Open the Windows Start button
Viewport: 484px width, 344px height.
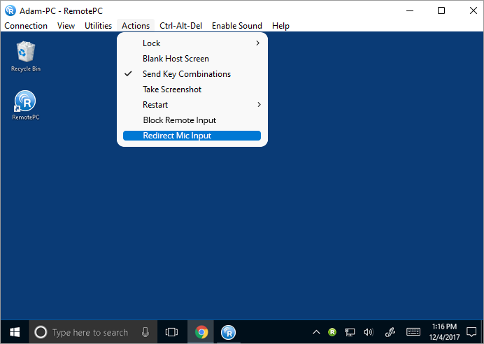tap(15, 332)
